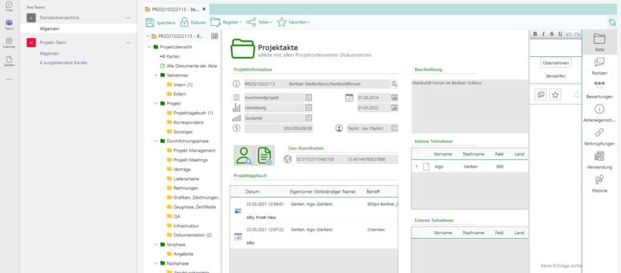Toggle strikethrough formatting in the editor

pos(551,34)
